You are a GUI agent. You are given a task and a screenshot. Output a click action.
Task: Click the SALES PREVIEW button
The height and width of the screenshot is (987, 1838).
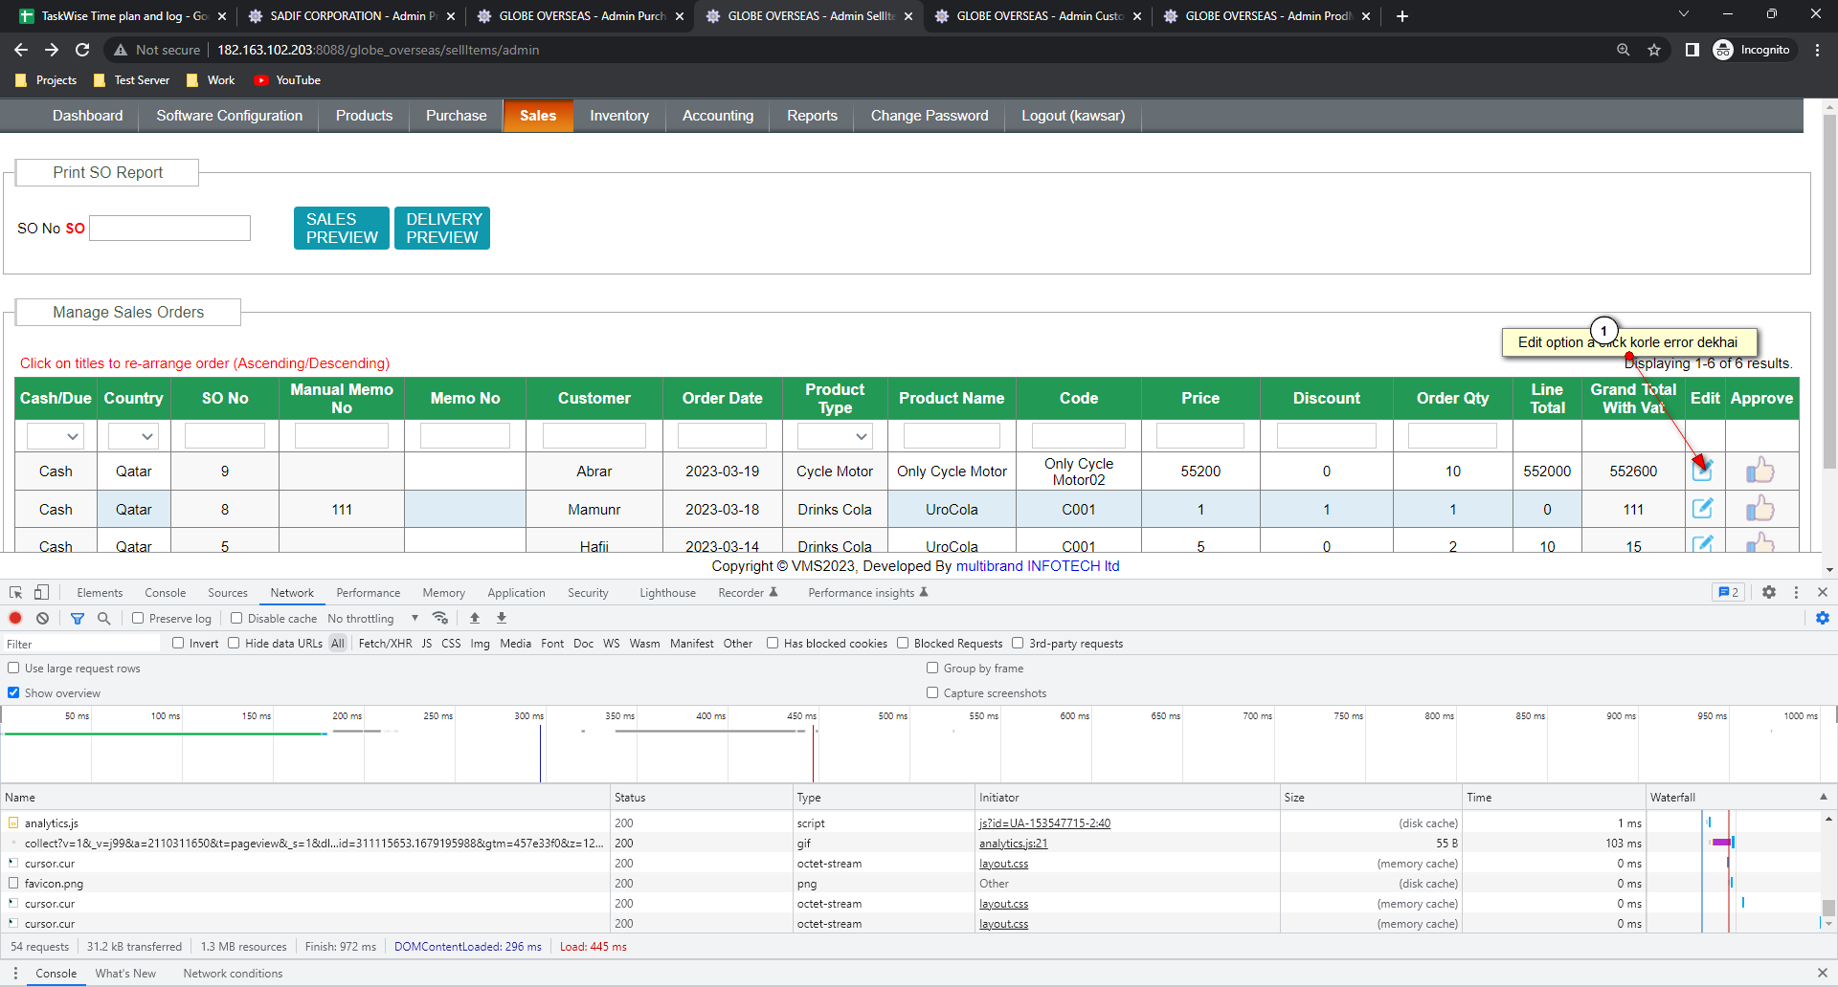click(342, 228)
